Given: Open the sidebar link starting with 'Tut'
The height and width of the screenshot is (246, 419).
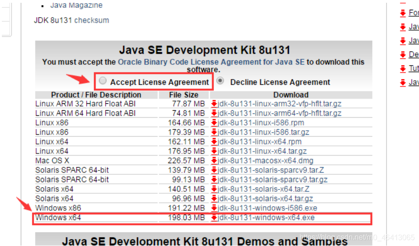Looking at the screenshot, I should [414, 69].
